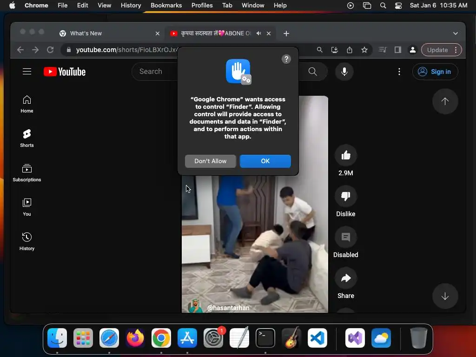Reload the page in Chrome

point(50,50)
